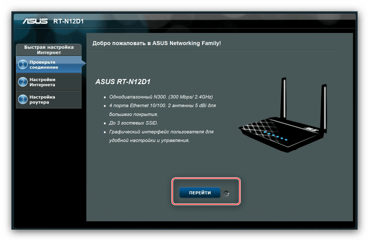The height and width of the screenshot is (241, 369).
Task: Click the Однодиапазонный N300 bullet line
Action: (x=161, y=97)
